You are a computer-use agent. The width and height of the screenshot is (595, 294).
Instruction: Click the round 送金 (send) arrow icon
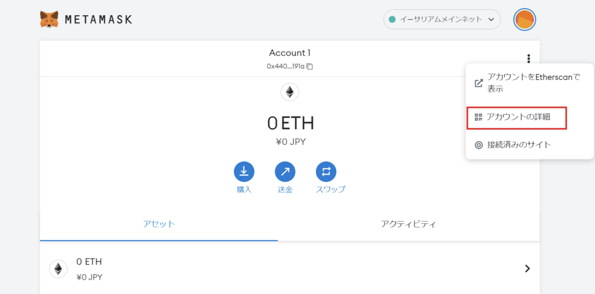pyautogui.click(x=285, y=172)
